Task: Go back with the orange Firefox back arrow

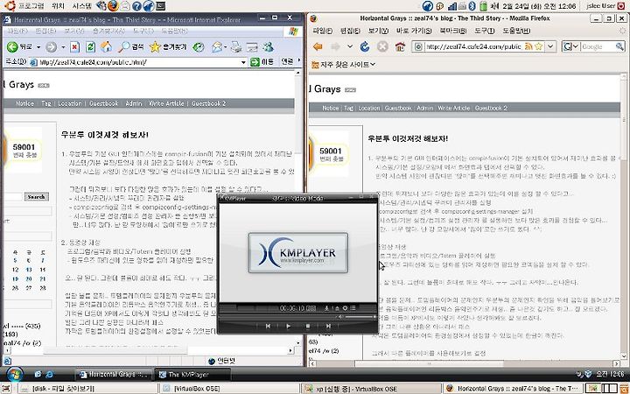Action: coord(318,46)
